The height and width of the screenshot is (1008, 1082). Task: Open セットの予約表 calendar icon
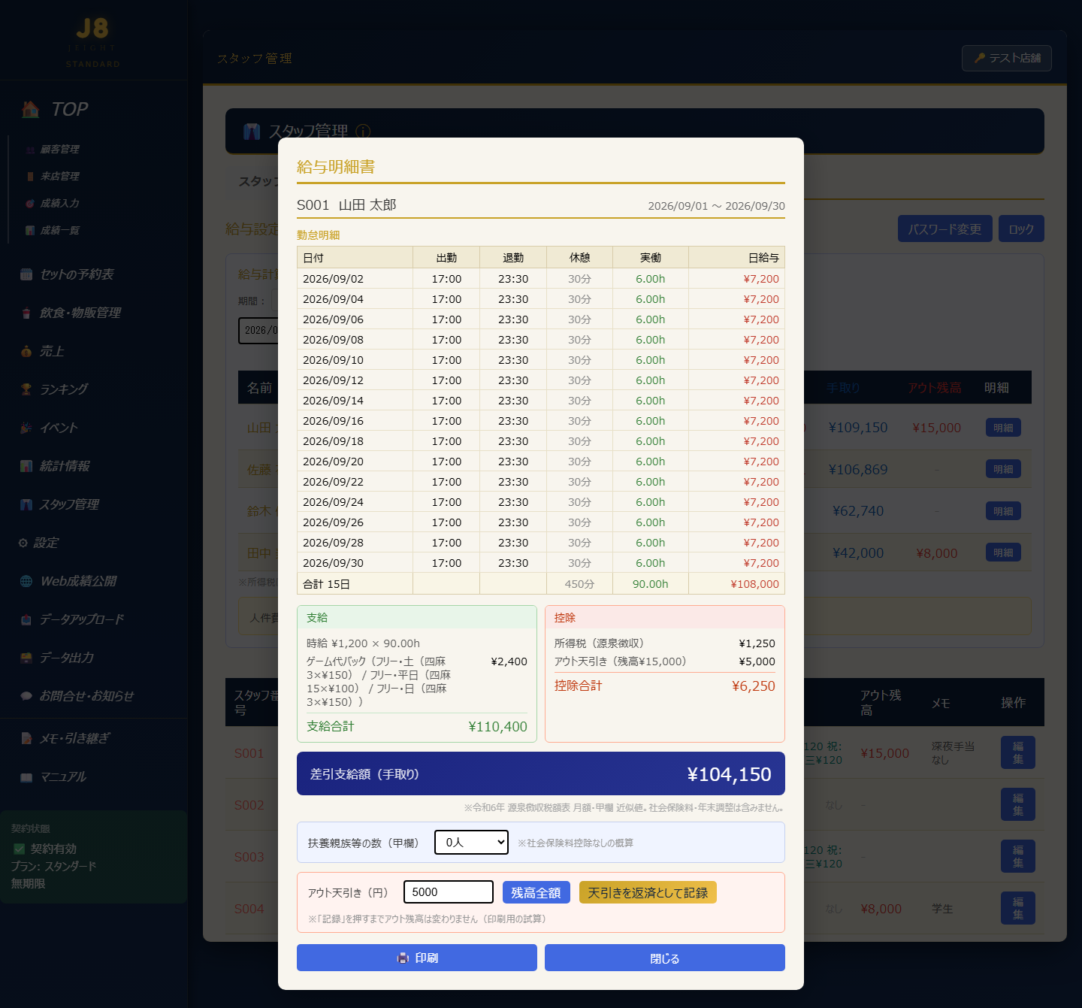pyautogui.click(x=26, y=274)
